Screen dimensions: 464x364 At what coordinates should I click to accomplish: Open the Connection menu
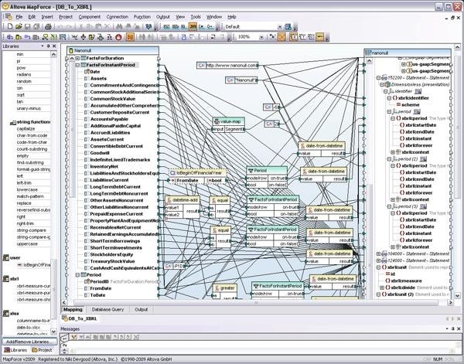118,17
